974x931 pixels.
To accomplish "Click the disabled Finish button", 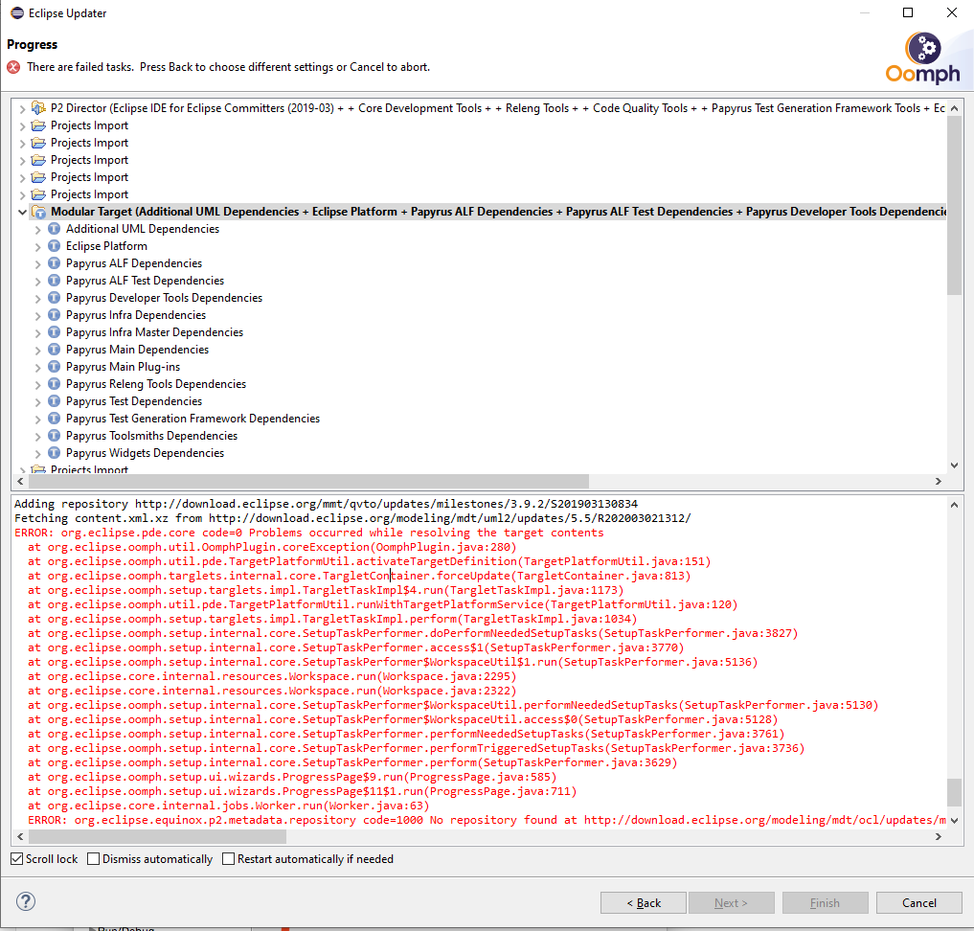I will tap(825, 903).
